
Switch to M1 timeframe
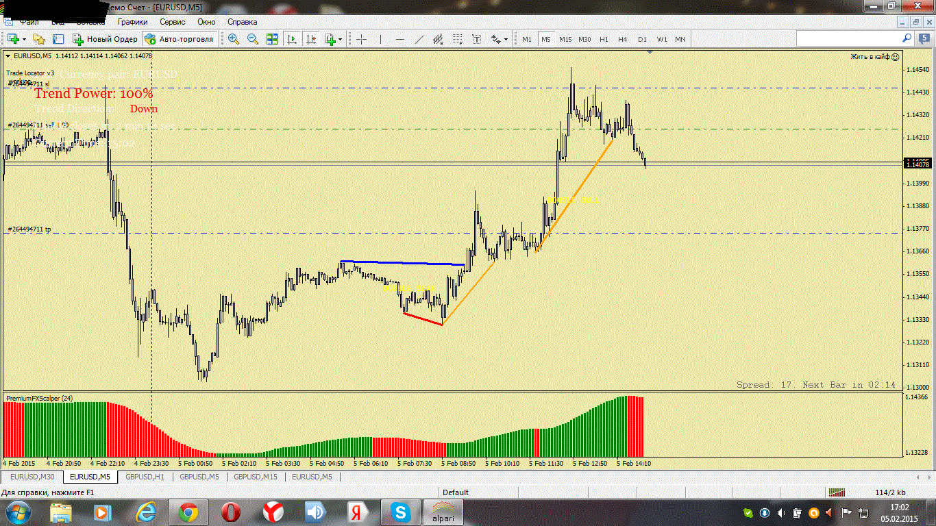click(527, 39)
